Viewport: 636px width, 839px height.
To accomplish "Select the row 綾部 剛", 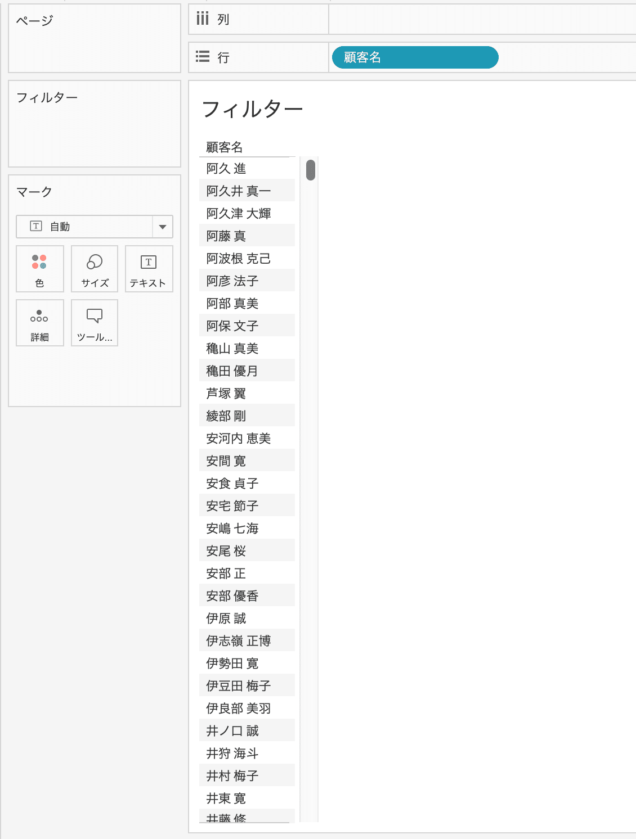I will pyautogui.click(x=247, y=416).
